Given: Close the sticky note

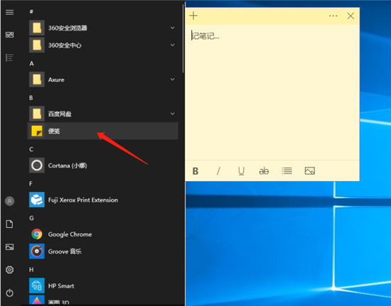Looking at the screenshot, I should pyautogui.click(x=350, y=16).
